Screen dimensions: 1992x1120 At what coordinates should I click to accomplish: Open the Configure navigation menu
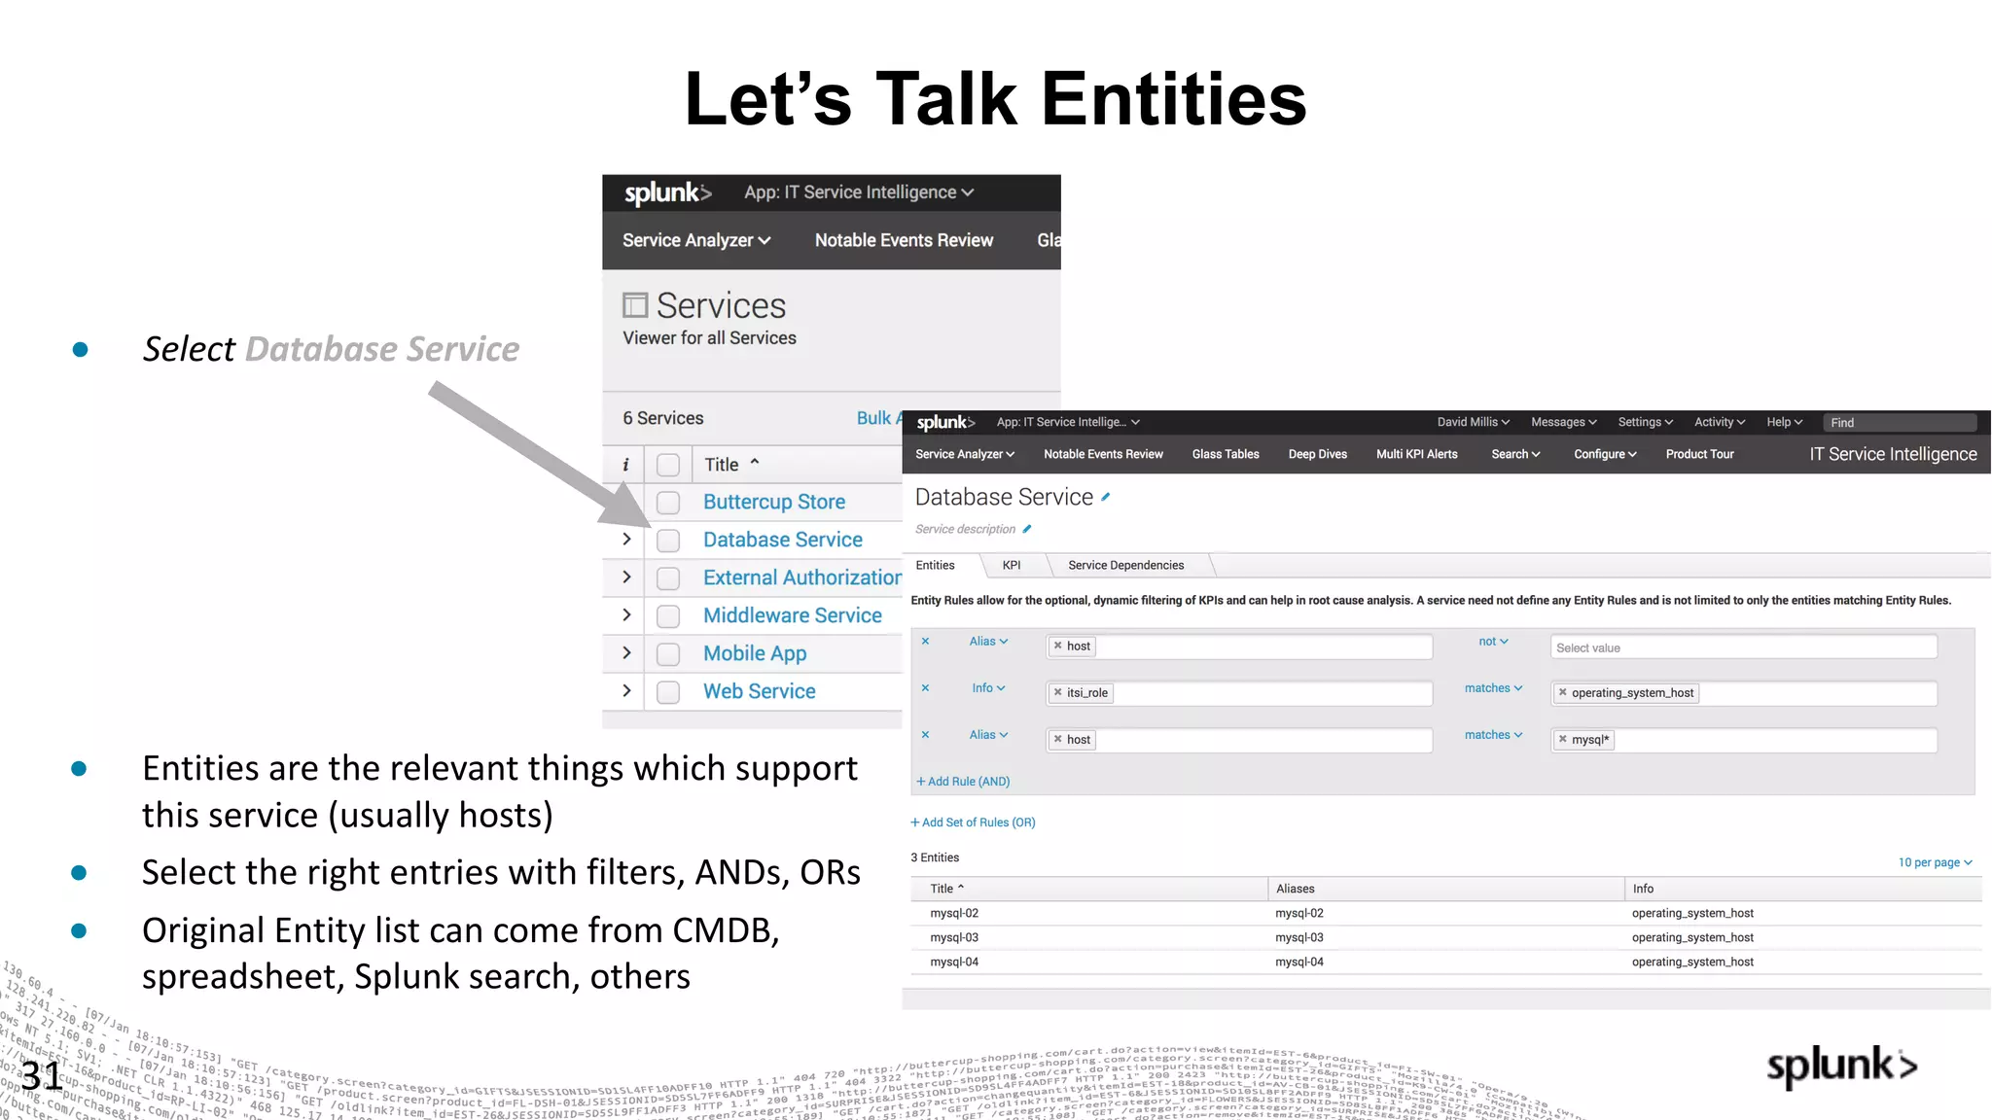(1605, 454)
